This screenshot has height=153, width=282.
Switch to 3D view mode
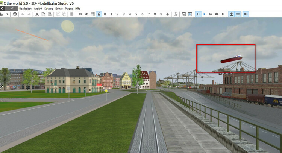click(x=80, y=14)
